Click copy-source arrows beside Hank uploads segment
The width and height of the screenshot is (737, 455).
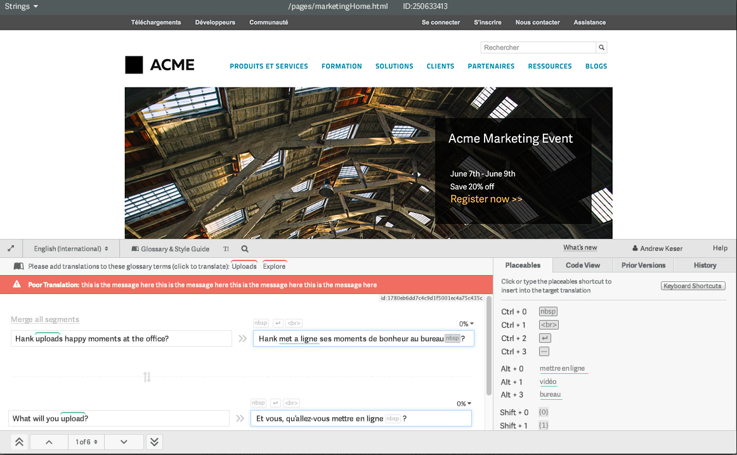click(242, 338)
